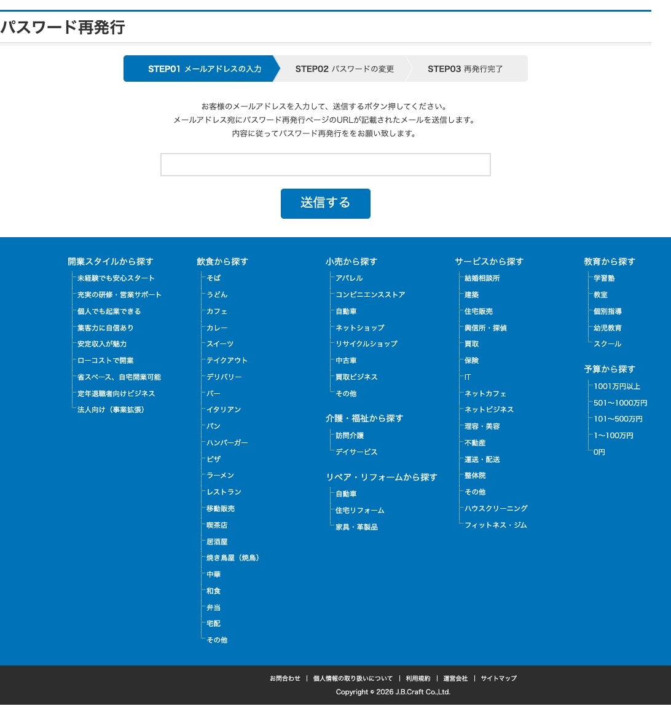This screenshot has height=714, width=671.
Task: Open the ハウスクリーニング link
Action: tap(496, 508)
